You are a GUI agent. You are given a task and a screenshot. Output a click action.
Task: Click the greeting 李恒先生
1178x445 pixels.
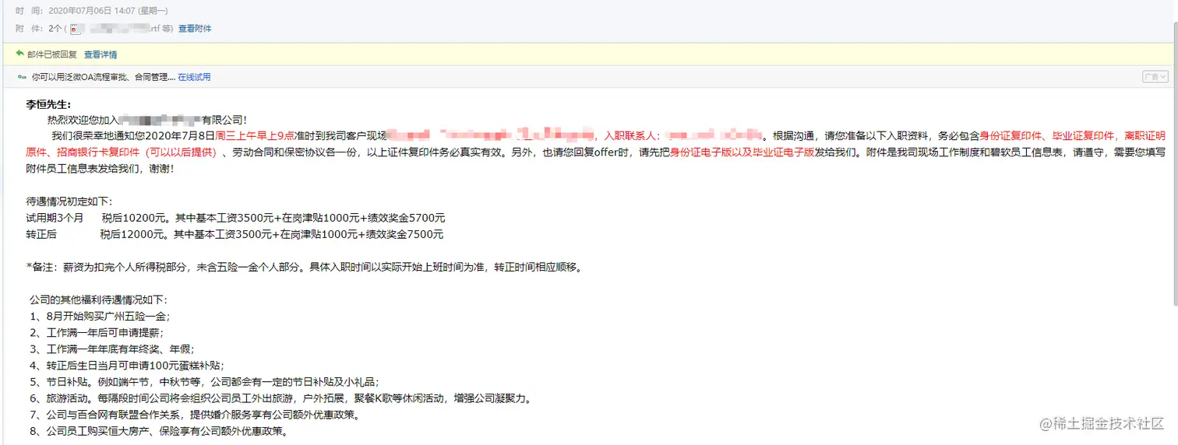click(x=48, y=104)
